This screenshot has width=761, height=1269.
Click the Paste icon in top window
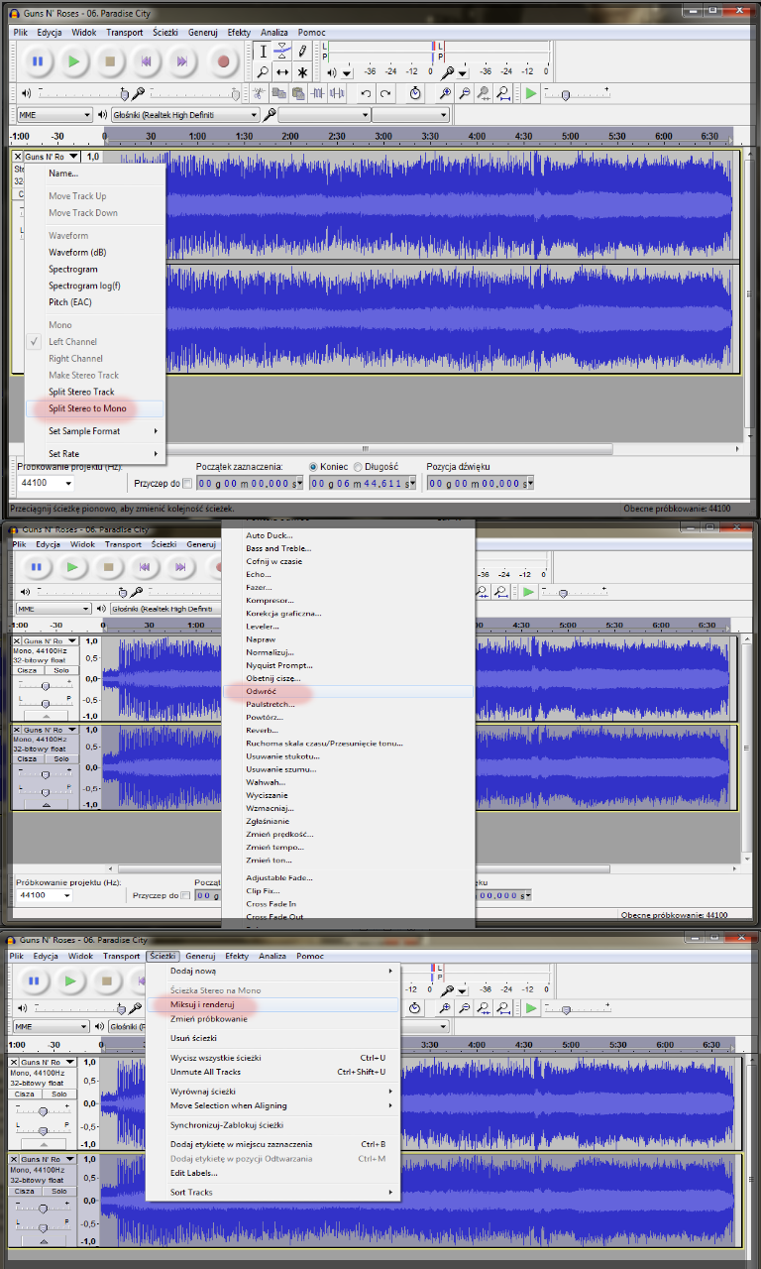pos(297,93)
